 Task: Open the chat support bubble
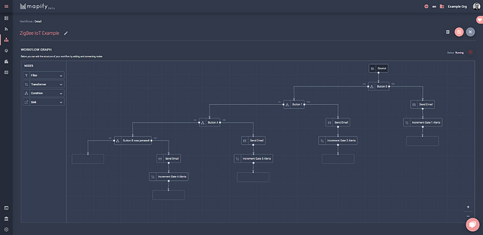pyautogui.click(x=472, y=225)
